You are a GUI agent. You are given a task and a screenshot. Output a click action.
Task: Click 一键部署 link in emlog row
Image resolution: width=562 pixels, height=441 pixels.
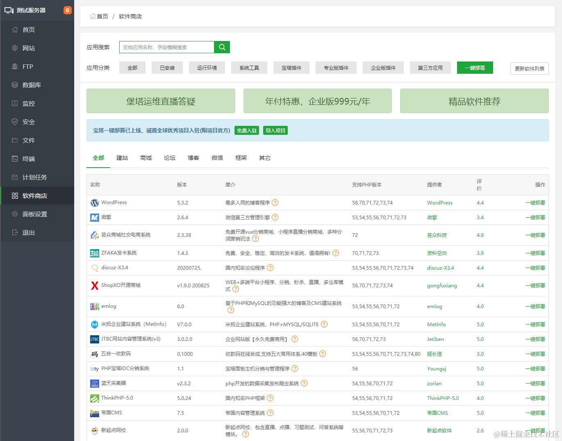tap(535, 306)
